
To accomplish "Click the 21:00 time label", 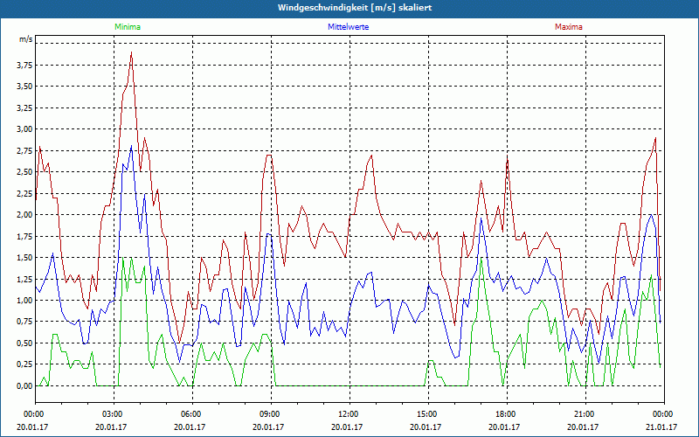I will (x=585, y=414).
